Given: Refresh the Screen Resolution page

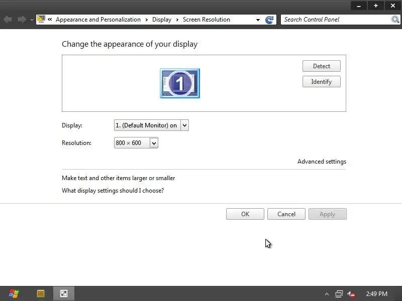Looking at the screenshot, I should coord(269,20).
